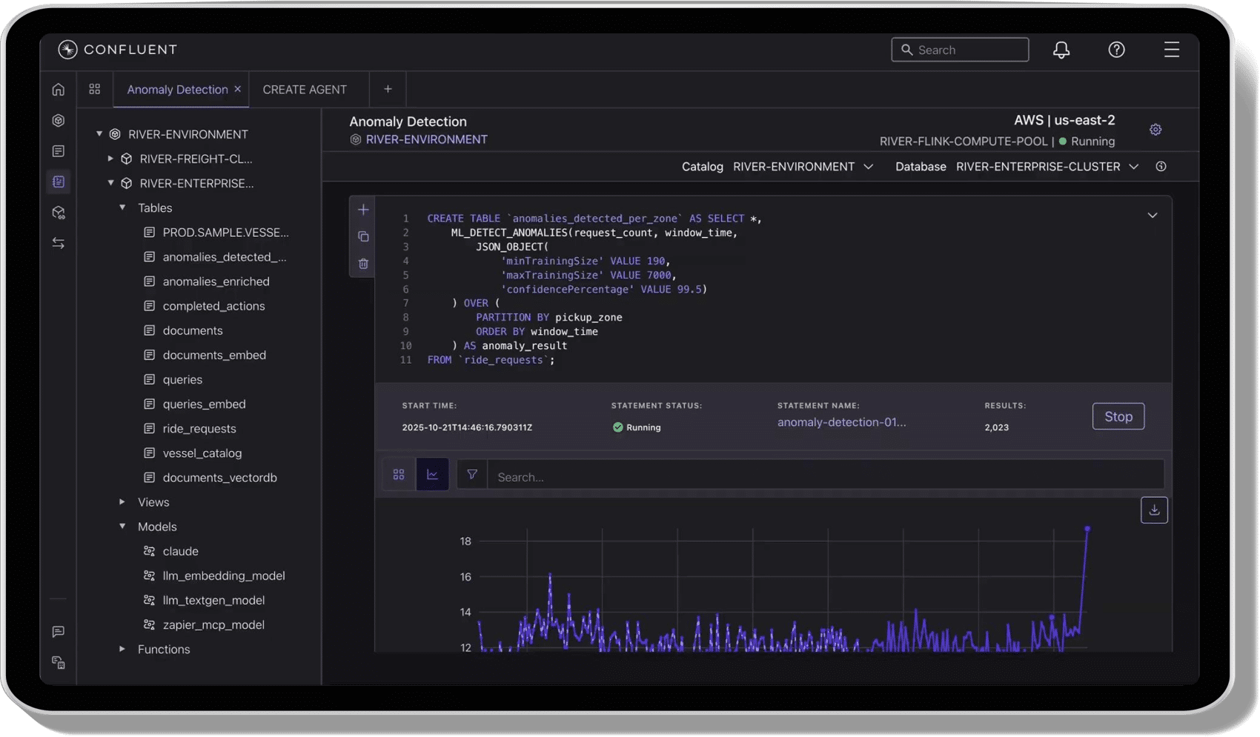Switch results to chart view

coord(432,475)
